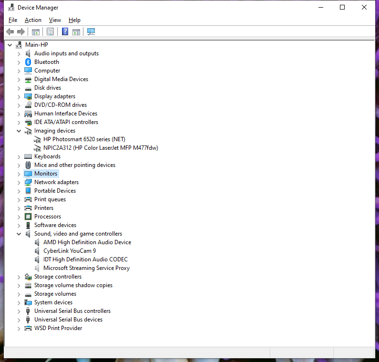Viewport: 379px width, 362px height.
Task: Select IDT High Definition Audio CODEC
Action: point(85,259)
